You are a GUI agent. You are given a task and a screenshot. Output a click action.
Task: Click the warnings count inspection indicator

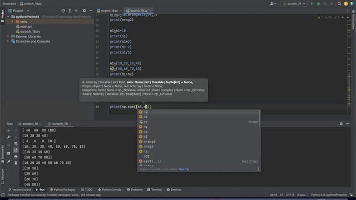(x=320, y=17)
